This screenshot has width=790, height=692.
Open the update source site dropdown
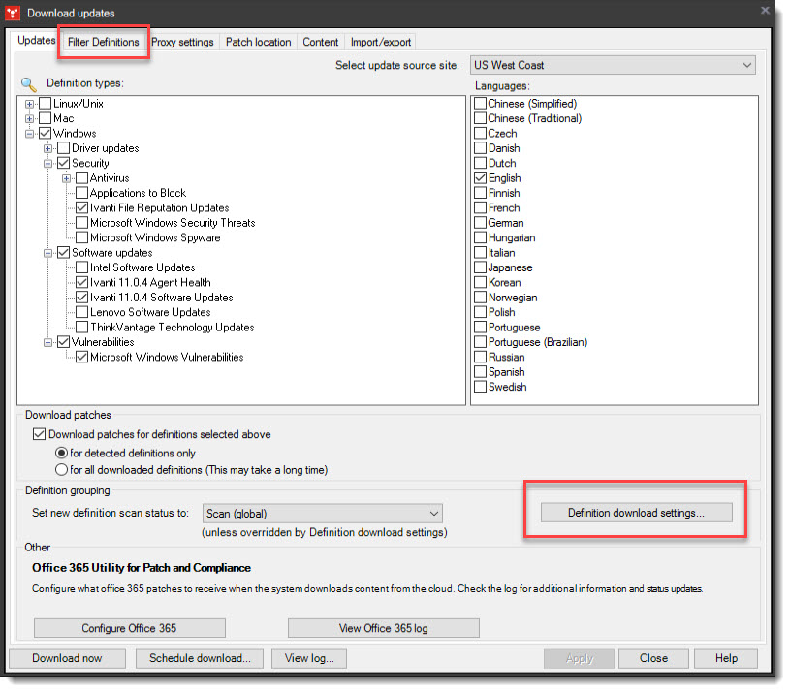coord(745,64)
